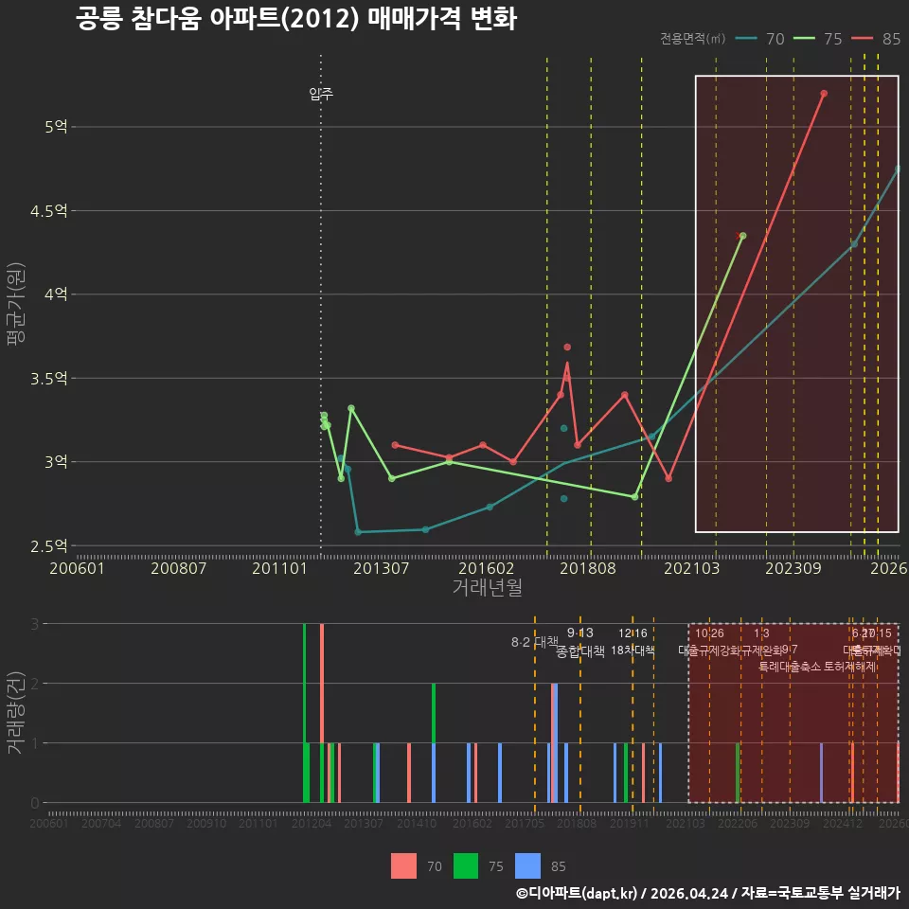
Task: Click the 평균가(원) axis title
Action: 16,304
